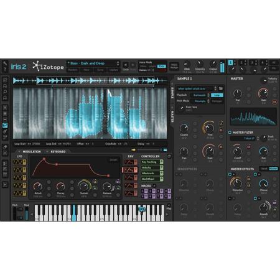The image size is (280, 280).
Task: Select the brush selection tool highlighted blue
Action: (5, 126)
